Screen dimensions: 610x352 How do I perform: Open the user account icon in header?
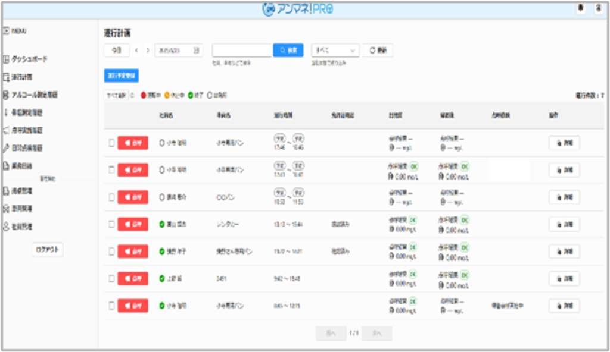point(597,9)
